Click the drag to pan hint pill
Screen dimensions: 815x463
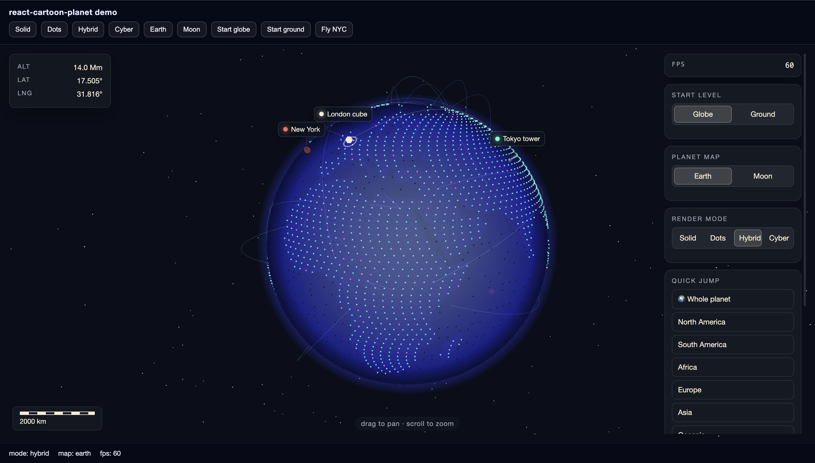[x=407, y=423]
